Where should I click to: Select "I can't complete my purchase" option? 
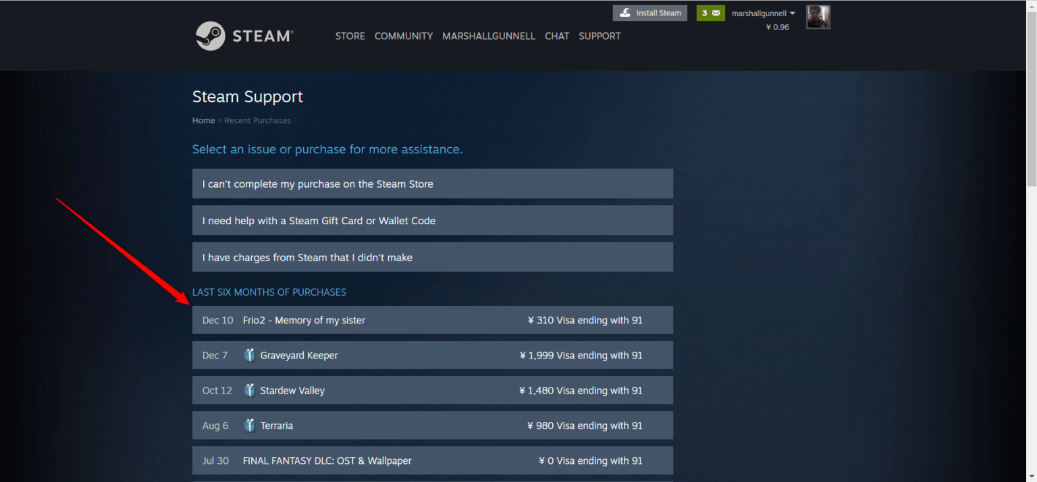[432, 184]
